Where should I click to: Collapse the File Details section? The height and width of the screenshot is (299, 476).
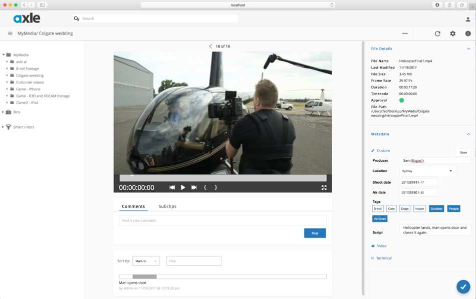468,49
